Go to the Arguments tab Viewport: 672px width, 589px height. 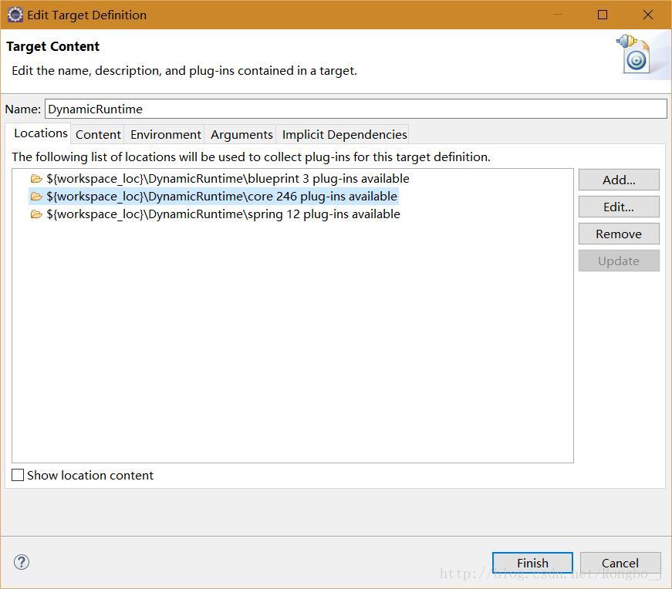(241, 134)
